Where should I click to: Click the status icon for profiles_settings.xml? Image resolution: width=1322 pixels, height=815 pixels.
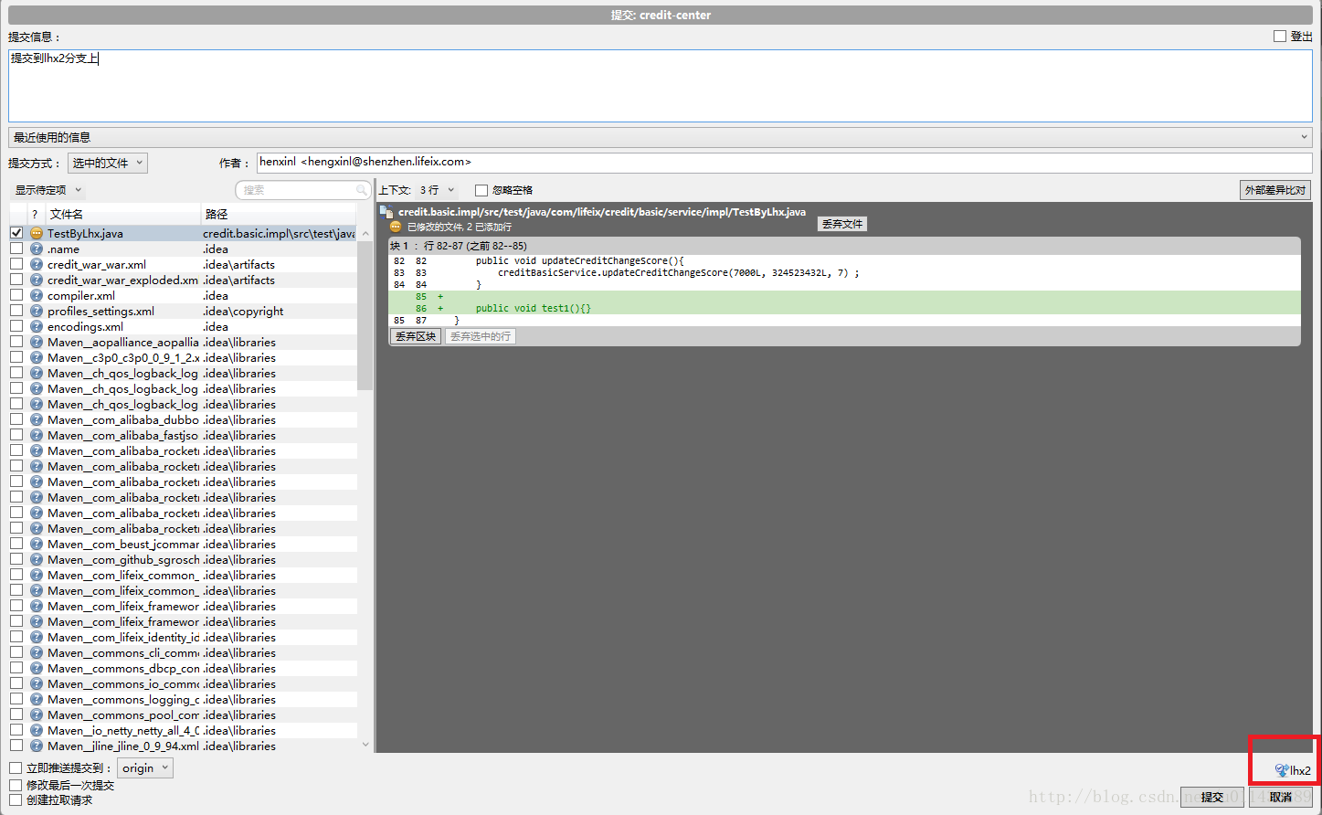pos(37,311)
